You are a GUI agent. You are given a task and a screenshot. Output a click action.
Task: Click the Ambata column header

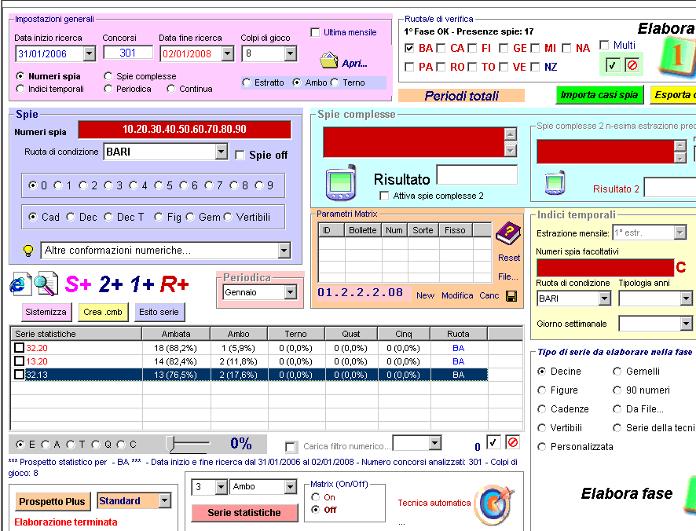click(x=176, y=334)
